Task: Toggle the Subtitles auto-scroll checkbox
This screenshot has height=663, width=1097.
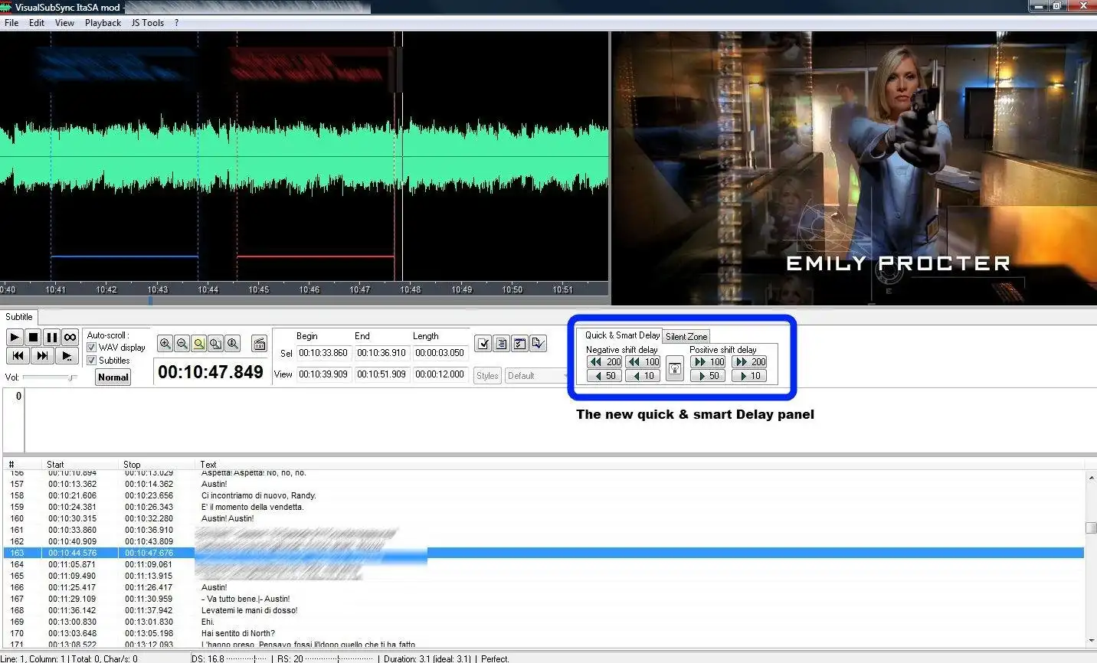Action: 92,361
